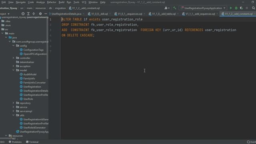Screen dimensions: 256x144
Task: Open the Edit menu
Action: (4, 2)
